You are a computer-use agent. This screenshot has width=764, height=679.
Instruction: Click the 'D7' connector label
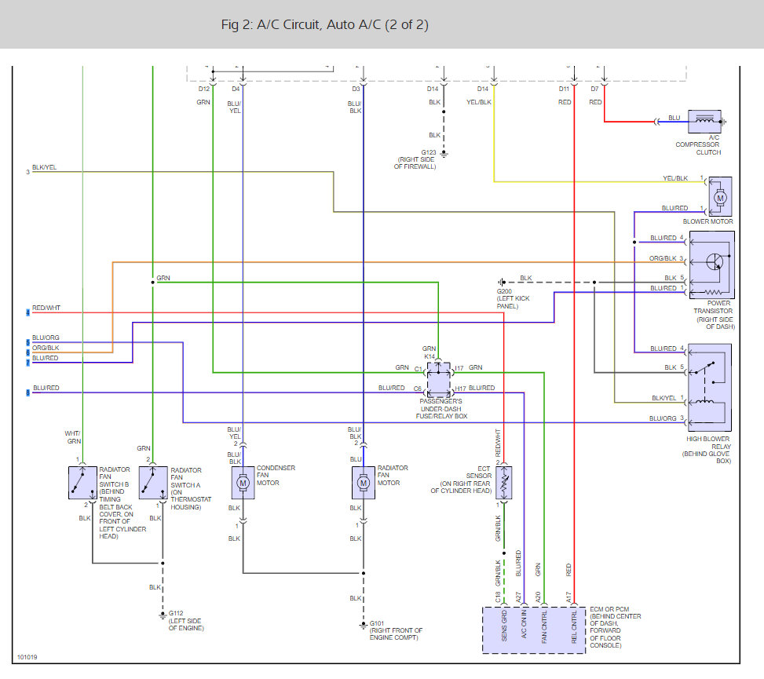pos(594,89)
